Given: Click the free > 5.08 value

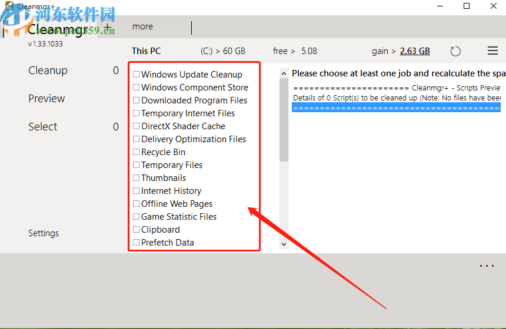Looking at the screenshot, I should click(295, 51).
